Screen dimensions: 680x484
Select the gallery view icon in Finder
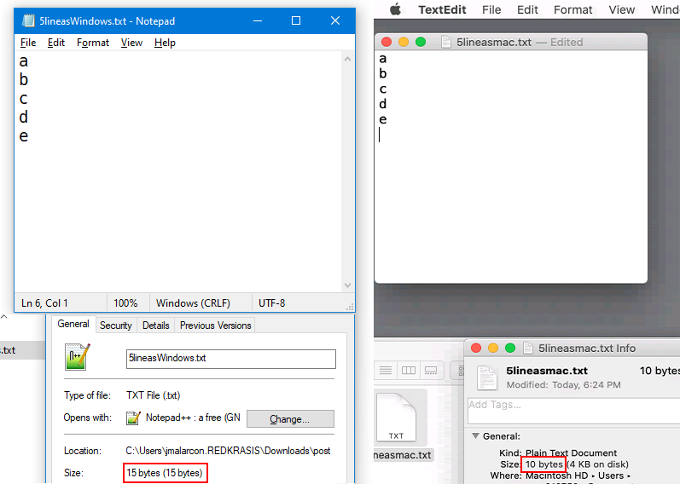[x=433, y=370]
